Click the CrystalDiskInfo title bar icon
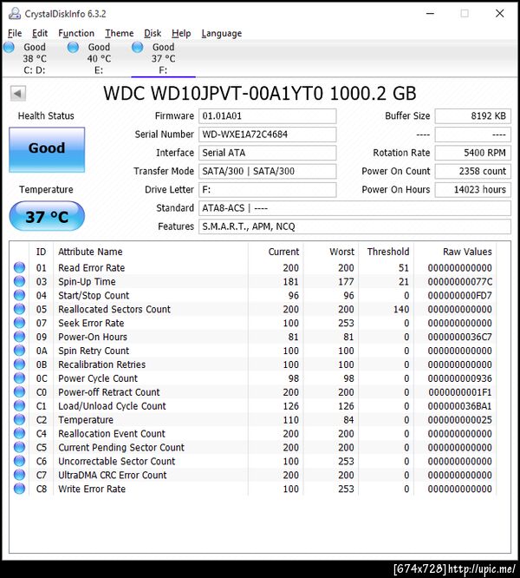This screenshot has width=520, height=578. point(15,14)
